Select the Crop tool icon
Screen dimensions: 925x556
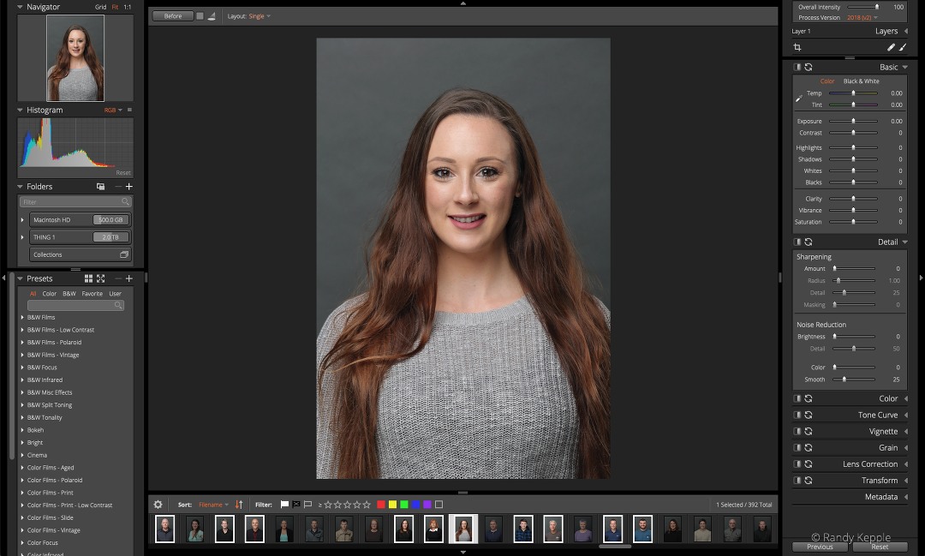point(798,47)
